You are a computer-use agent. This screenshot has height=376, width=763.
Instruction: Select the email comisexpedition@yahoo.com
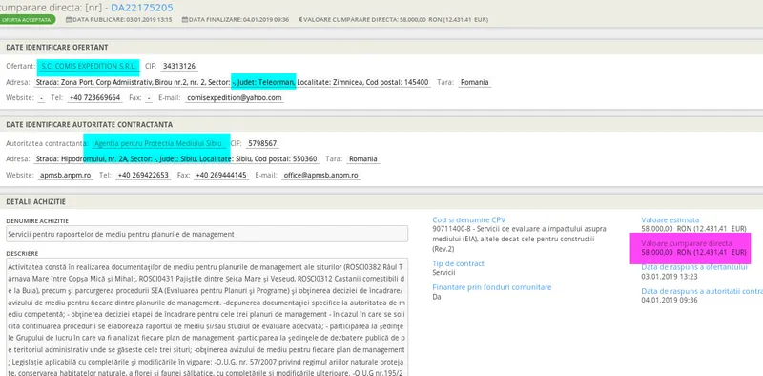click(x=234, y=98)
